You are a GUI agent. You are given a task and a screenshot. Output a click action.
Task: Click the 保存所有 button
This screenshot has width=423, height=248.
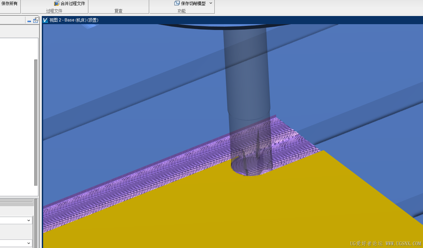click(x=9, y=3)
